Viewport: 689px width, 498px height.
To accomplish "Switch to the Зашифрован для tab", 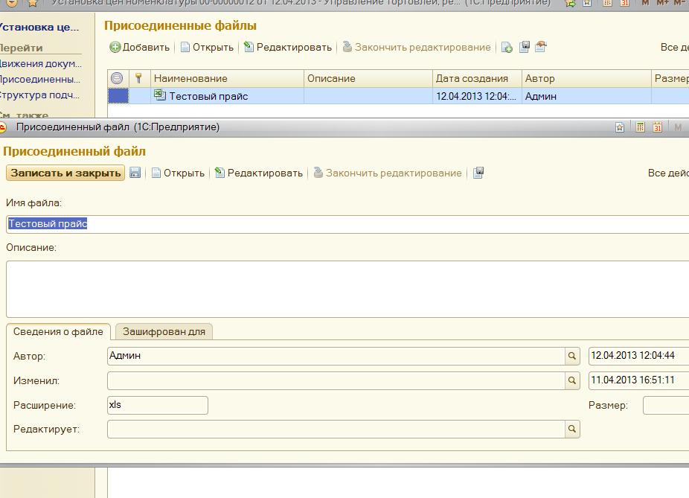I will point(164,332).
